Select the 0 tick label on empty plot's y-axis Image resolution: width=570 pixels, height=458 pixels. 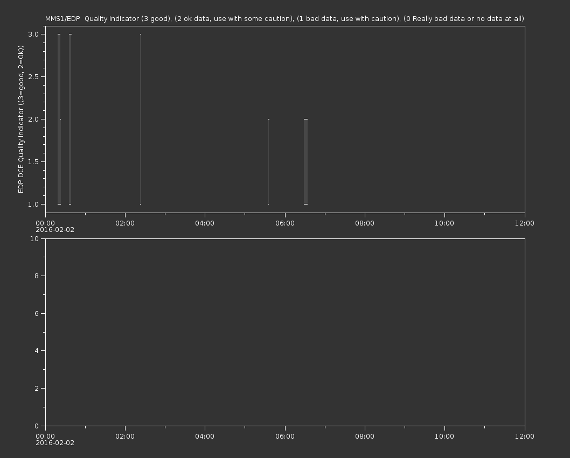coord(37,426)
